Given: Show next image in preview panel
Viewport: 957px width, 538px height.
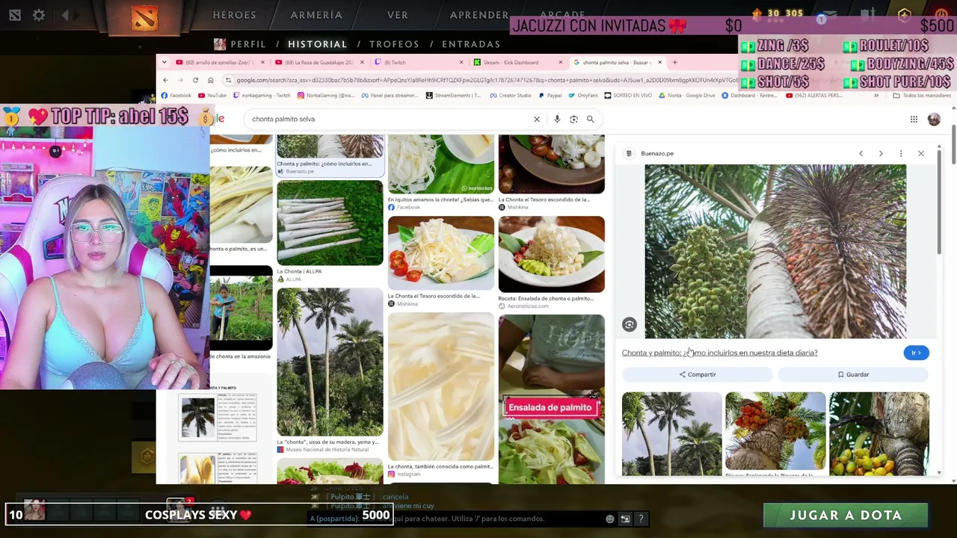Looking at the screenshot, I should coord(881,153).
